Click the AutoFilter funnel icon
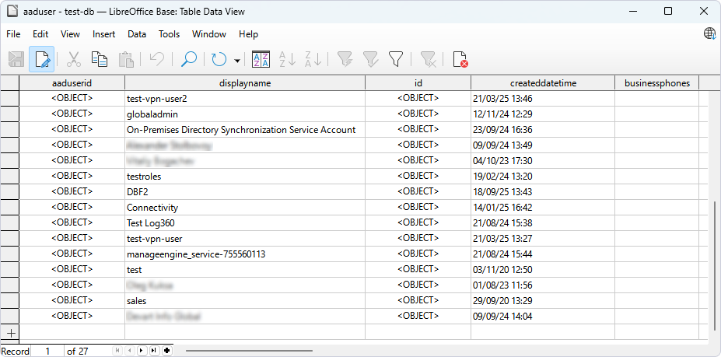 point(345,59)
